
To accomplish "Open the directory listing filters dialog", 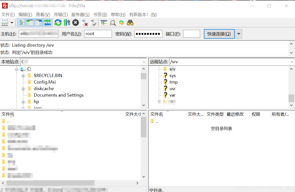I will [104, 23].
